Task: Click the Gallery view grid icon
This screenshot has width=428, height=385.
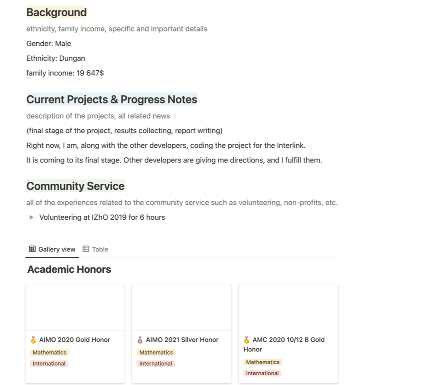Action: (32, 249)
